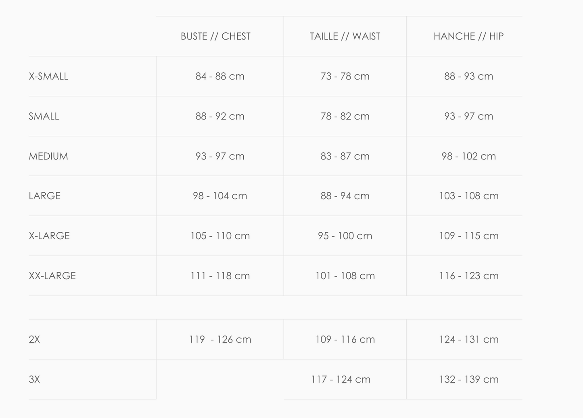
Task: Click X-Large waist value 95 - 100 cm
Action: (x=345, y=236)
